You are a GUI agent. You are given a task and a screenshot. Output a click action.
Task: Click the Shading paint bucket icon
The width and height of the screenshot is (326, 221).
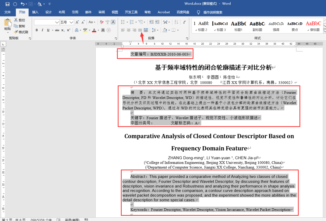165,30
